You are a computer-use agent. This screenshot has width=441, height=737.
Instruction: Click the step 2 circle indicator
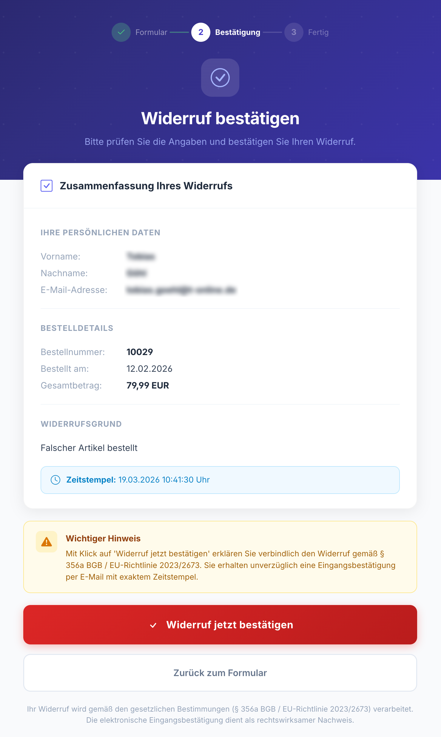click(201, 32)
